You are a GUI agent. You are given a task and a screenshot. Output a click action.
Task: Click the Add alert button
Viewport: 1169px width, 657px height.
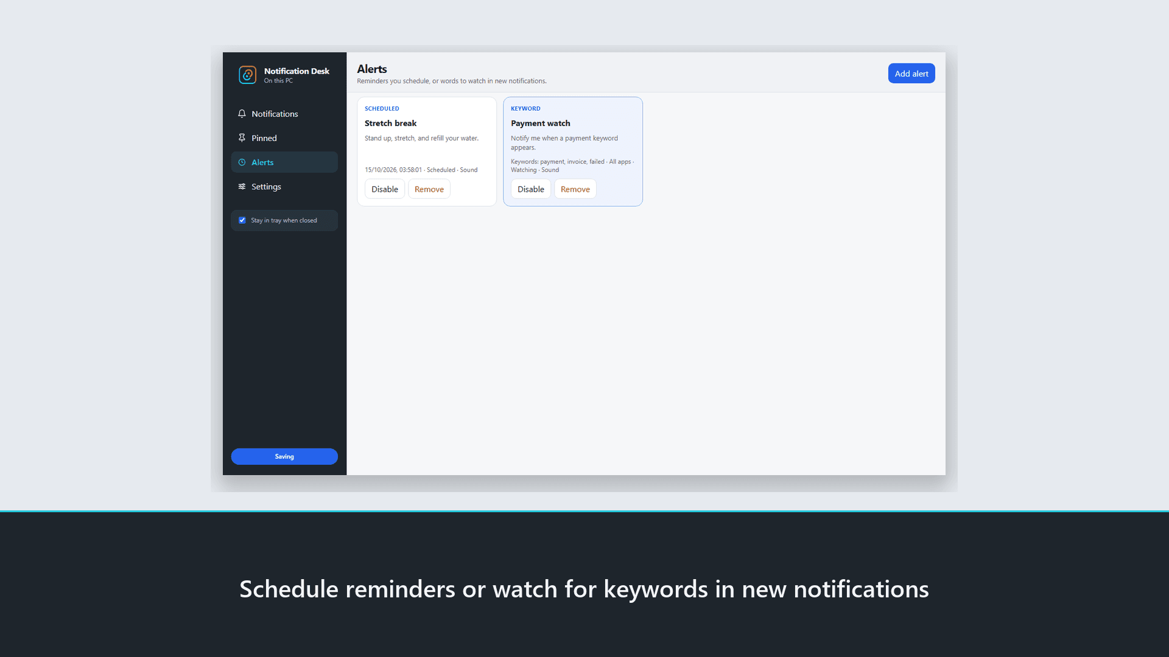(911, 74)
